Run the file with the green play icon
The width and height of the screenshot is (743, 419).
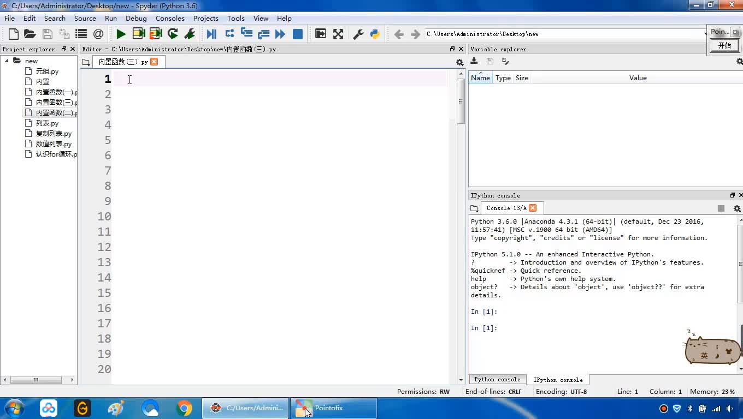121,34
